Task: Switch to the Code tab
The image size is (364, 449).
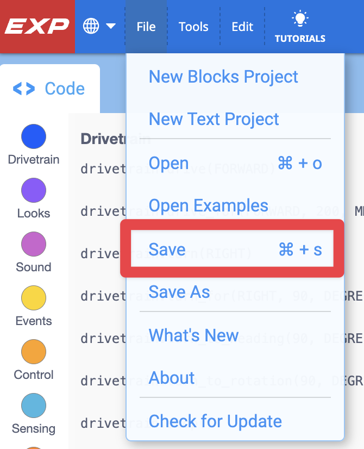Action: [x=49, y=88]
